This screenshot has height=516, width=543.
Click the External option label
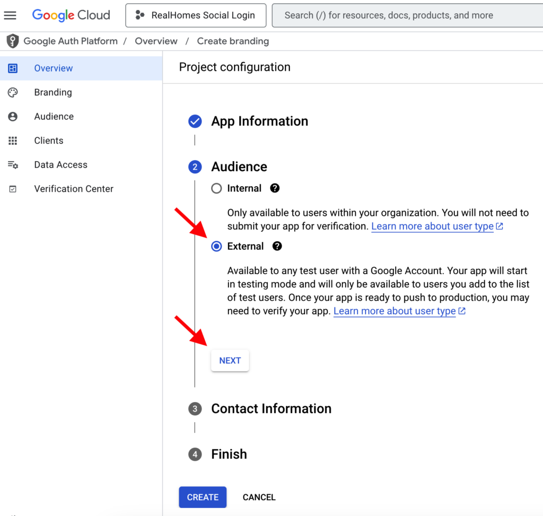[x=246, y=246]
